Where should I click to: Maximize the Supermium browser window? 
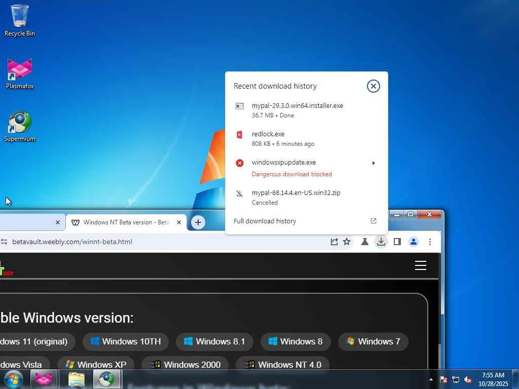coord(411,214)
